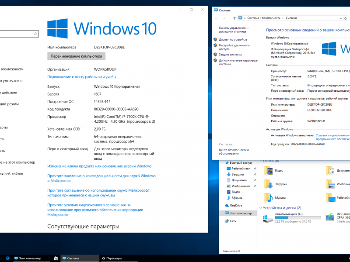Click the DESKTOP-0BC30BE value in Settings

coord(109,47)
